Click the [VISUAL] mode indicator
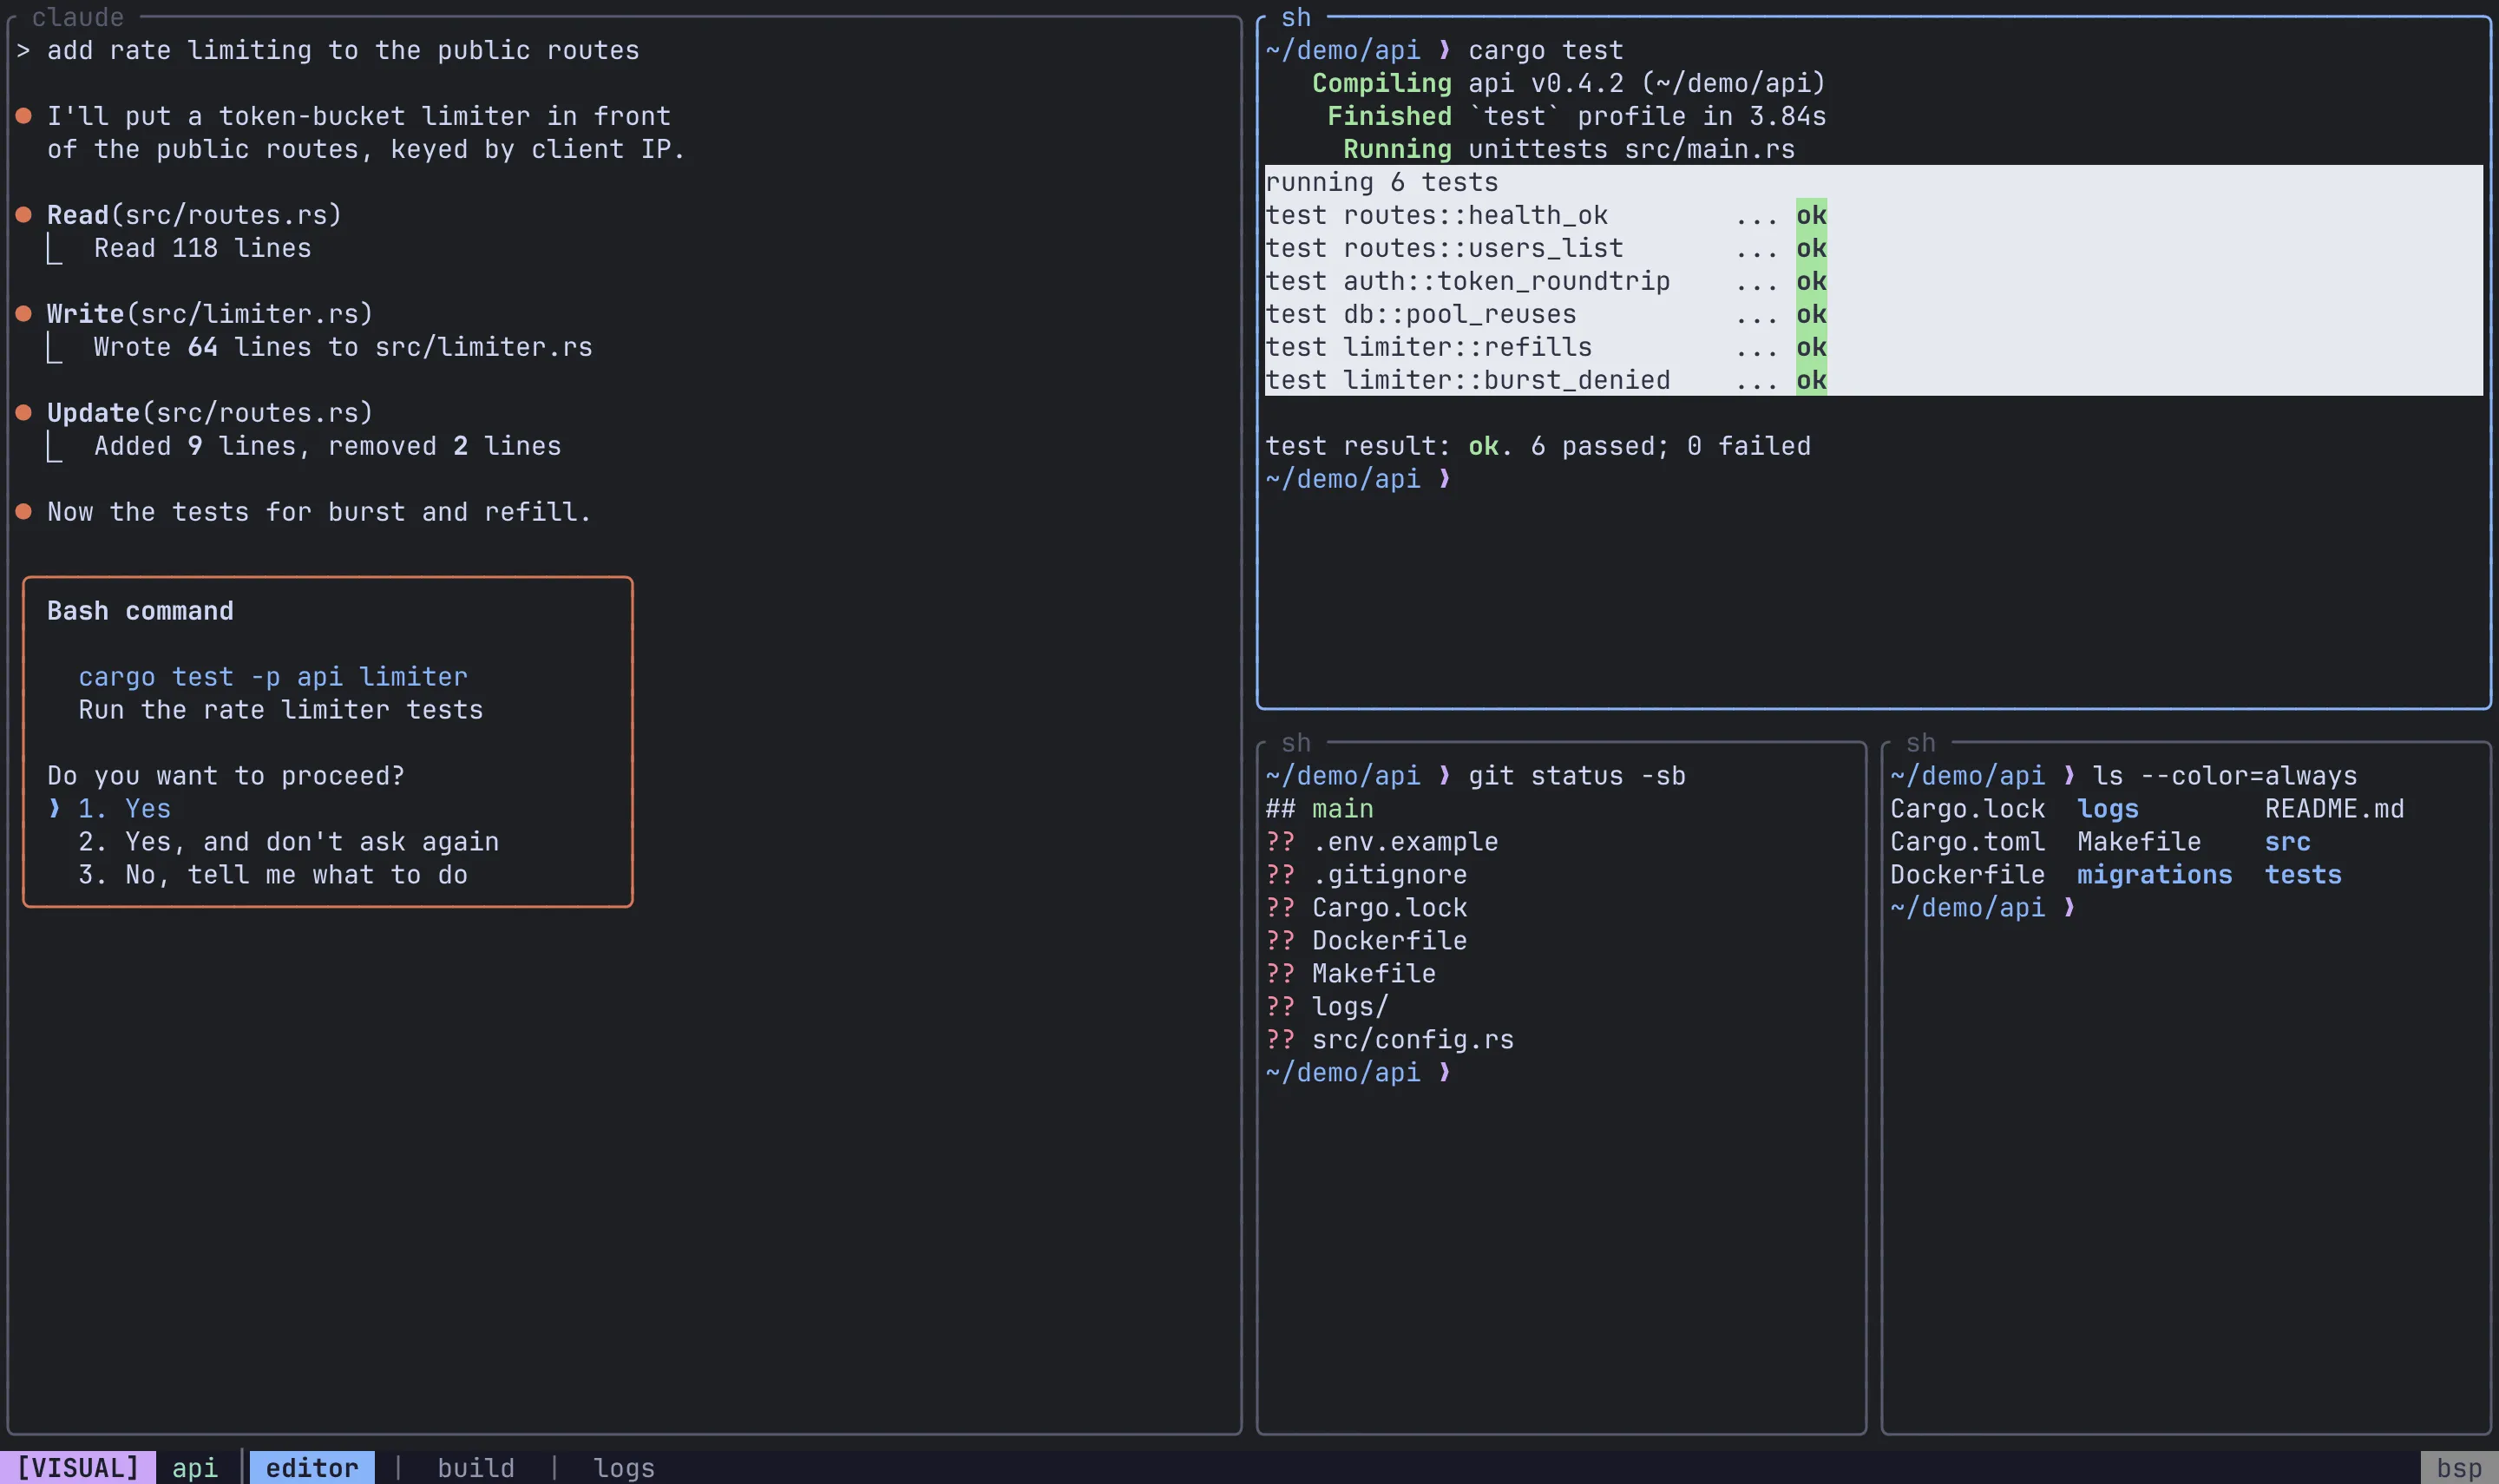This screenshot has height=1484, width=2499. coord(78,1468)
